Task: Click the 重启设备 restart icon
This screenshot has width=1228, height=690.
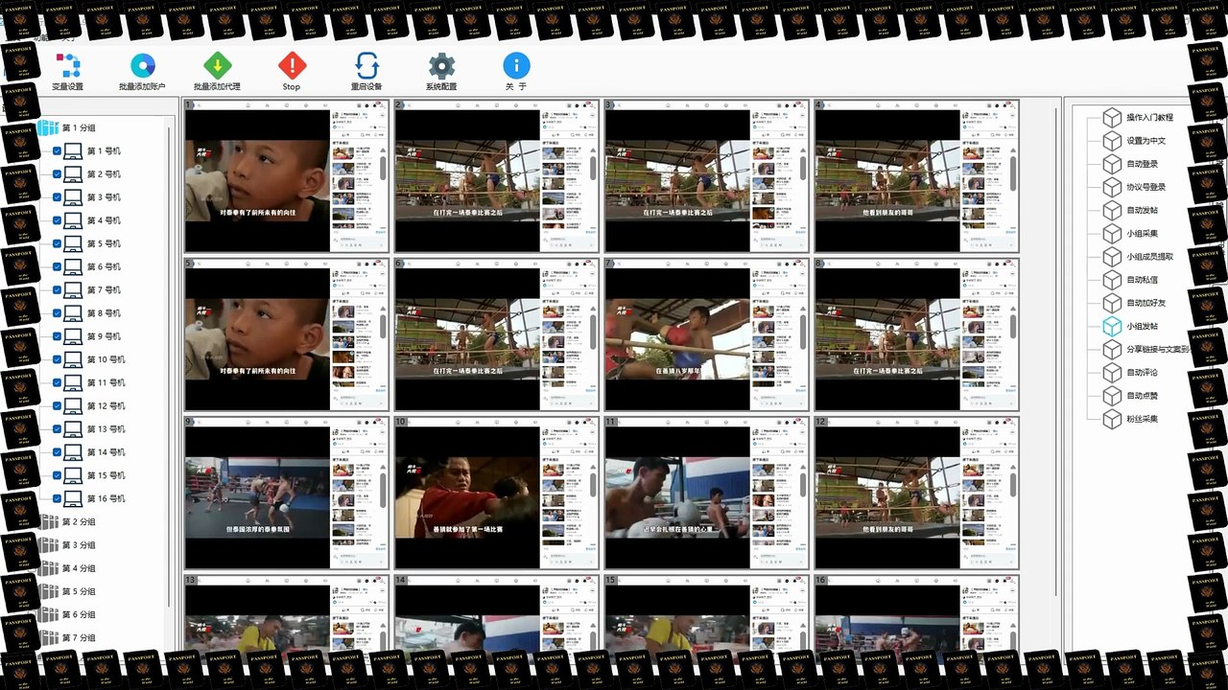Action: [366, 65]
